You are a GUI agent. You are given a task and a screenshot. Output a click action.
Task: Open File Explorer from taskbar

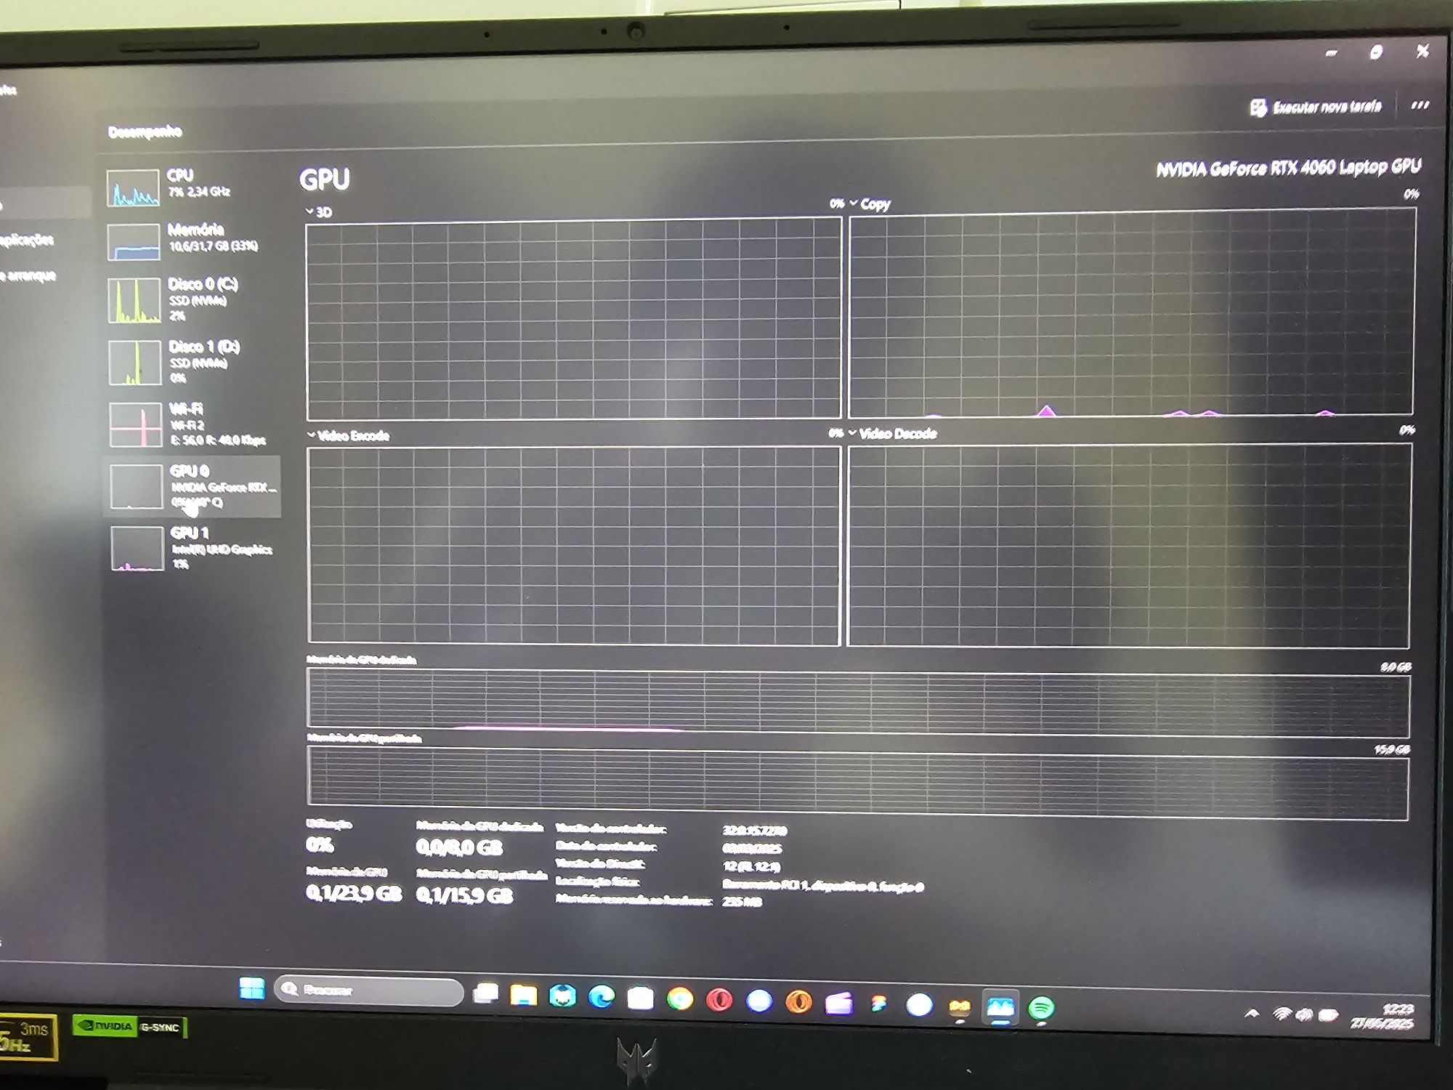(x=523, y=995)
